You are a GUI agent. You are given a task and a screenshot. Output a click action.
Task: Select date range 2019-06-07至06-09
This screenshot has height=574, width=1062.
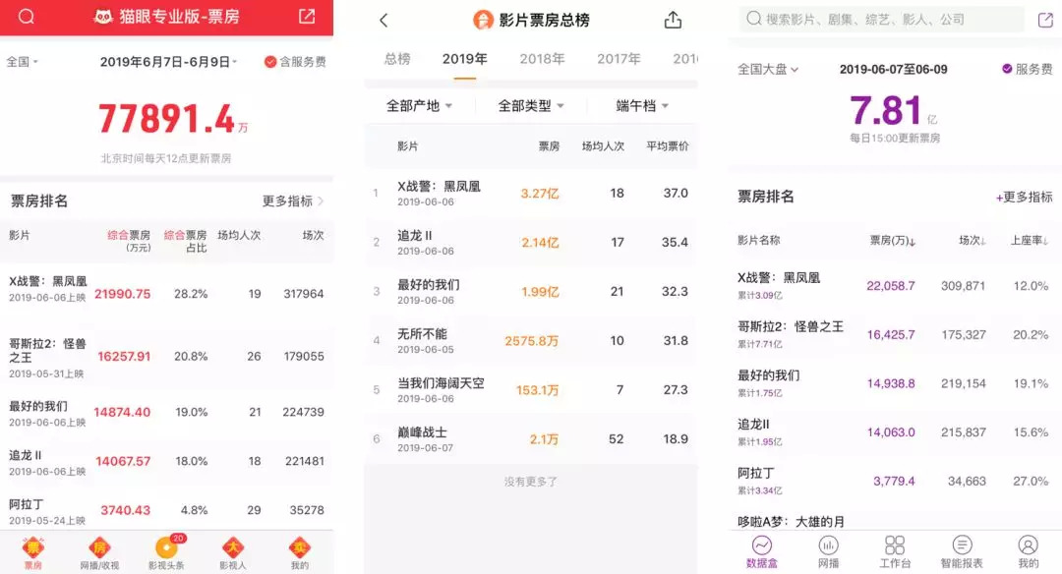click(893, 69)
